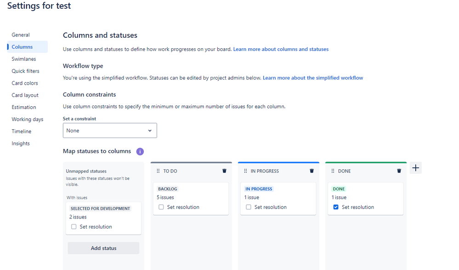Image resolution: width=459 pixels, height=270 pixels.
Task: Delete the IN PROGRESS column
Action: [312, 171]
